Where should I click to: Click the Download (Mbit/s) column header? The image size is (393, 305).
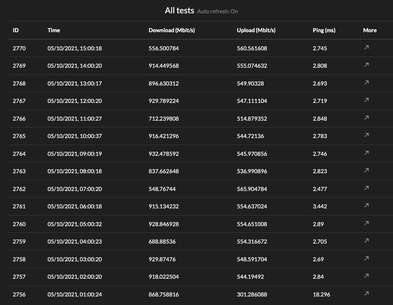click(x=172, y=30)
